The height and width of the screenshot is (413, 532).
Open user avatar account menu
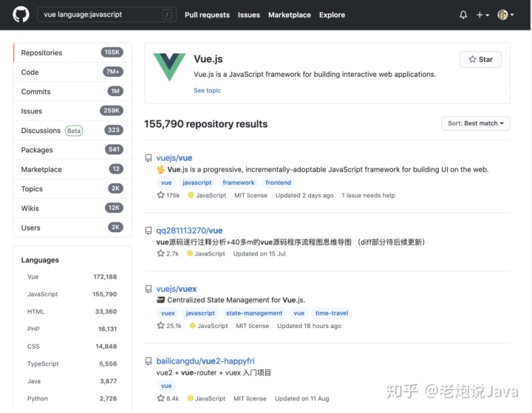click(x=505, y=15)
